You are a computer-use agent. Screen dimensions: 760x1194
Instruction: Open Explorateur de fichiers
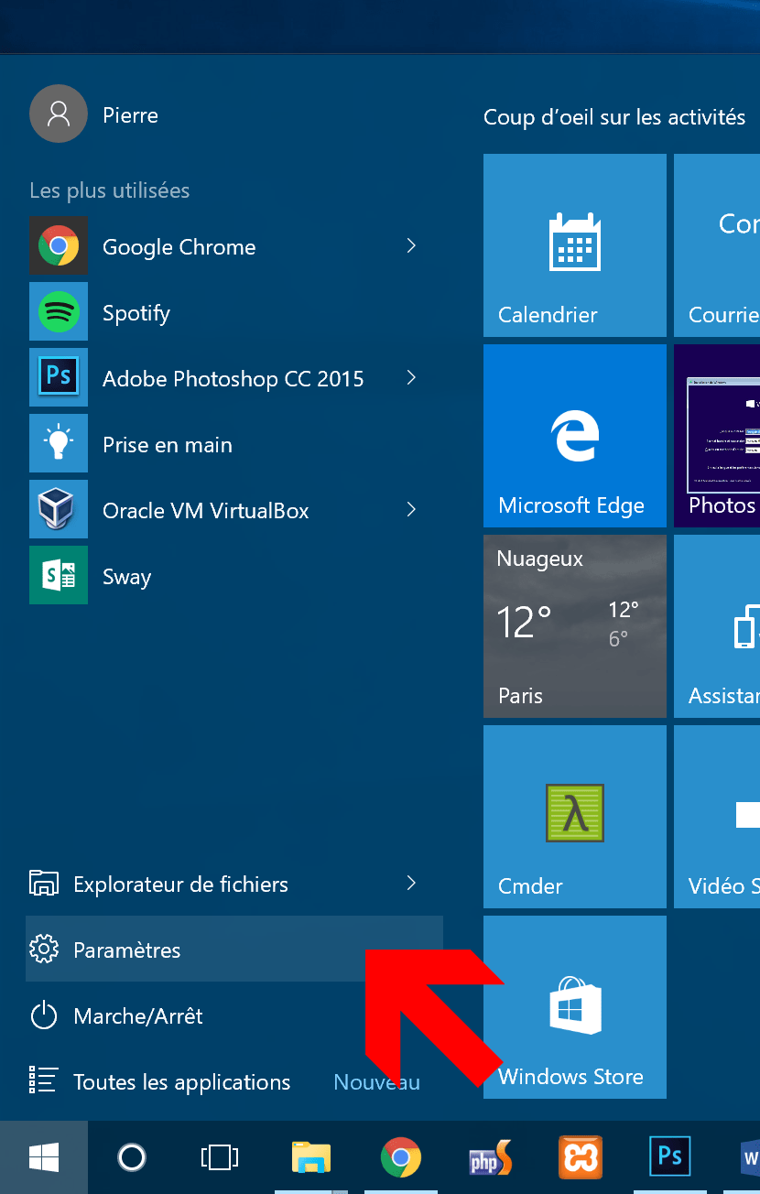233,884
